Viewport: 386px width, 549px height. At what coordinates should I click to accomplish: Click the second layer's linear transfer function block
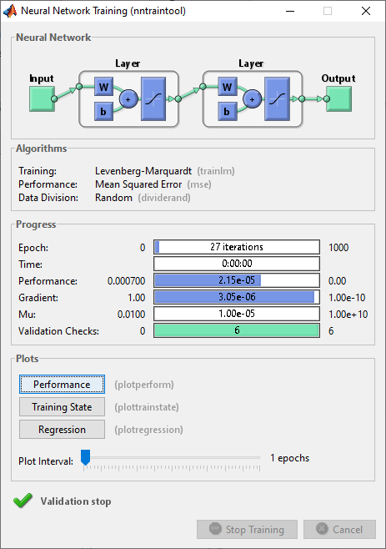pos(277,99)
